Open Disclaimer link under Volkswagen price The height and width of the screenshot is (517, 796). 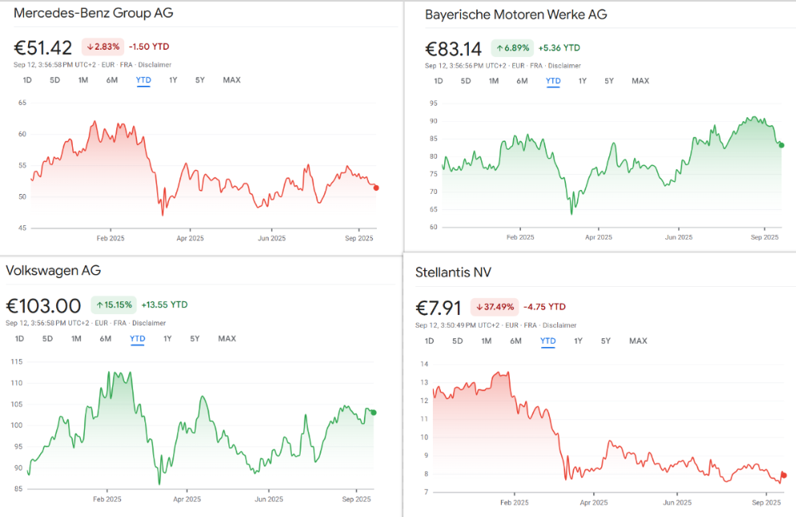coord(149,323)
